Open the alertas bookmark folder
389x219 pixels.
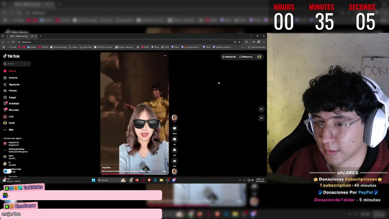[73, 47]
